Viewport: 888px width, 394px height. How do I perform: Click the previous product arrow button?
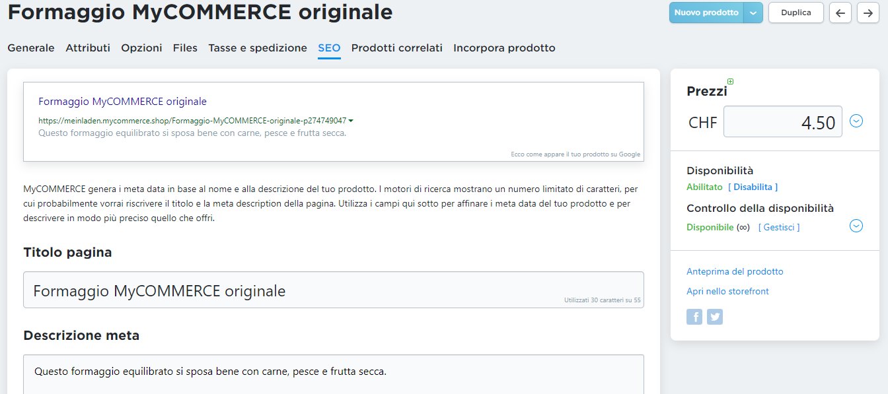tap(840, 13)
